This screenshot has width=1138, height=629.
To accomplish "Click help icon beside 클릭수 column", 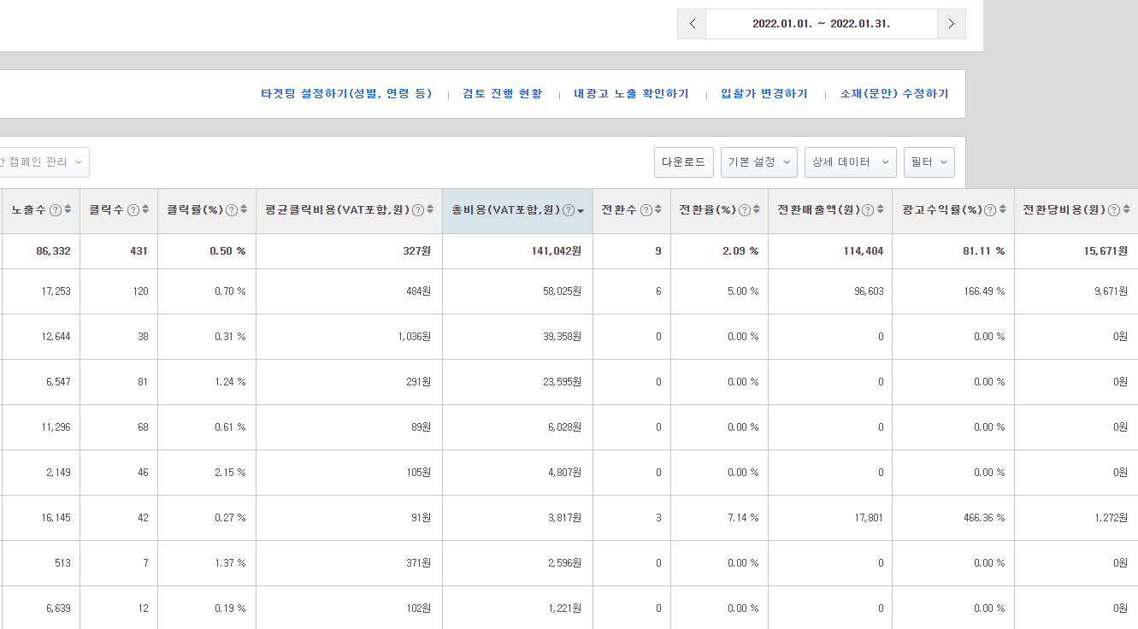I will (133, 210).
